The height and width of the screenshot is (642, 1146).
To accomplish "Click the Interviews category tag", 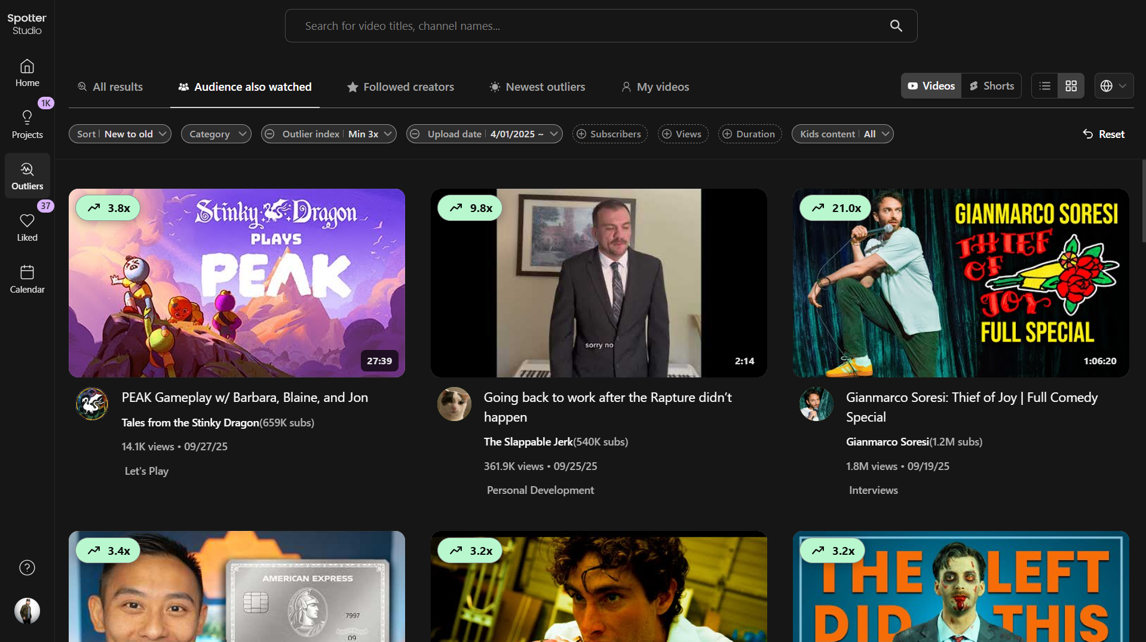I will (x=873, y=490).
